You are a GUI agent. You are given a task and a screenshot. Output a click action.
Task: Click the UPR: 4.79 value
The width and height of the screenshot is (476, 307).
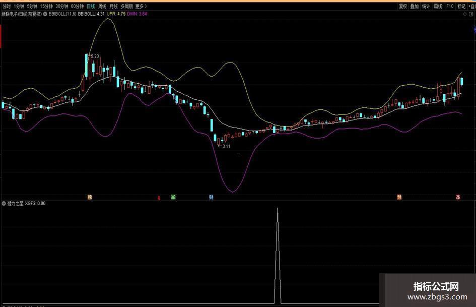click(116, 14)
